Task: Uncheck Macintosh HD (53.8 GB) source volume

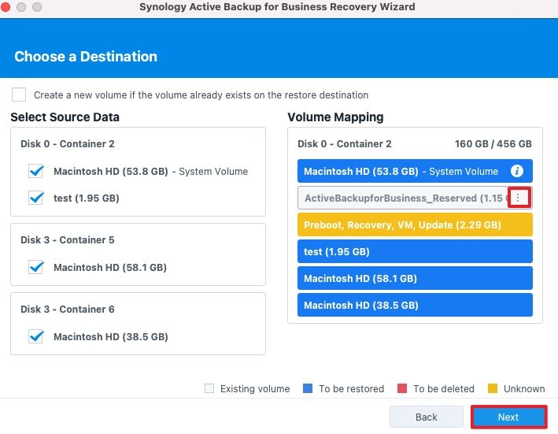Action: click(36, 171)
